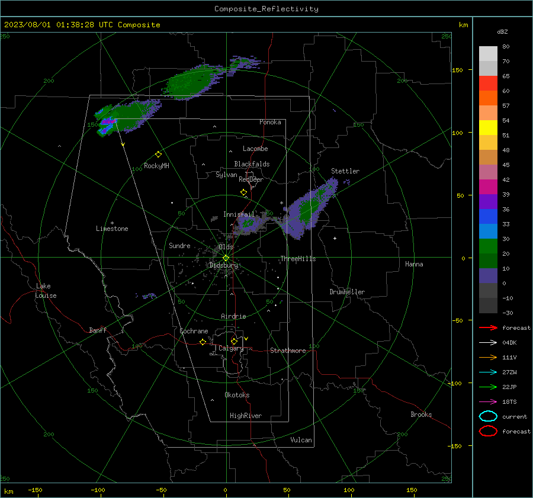Viewport: 533px width, 498px height.
Task: Click the dBZ legend heading
Action: click(x=502, y=31)
